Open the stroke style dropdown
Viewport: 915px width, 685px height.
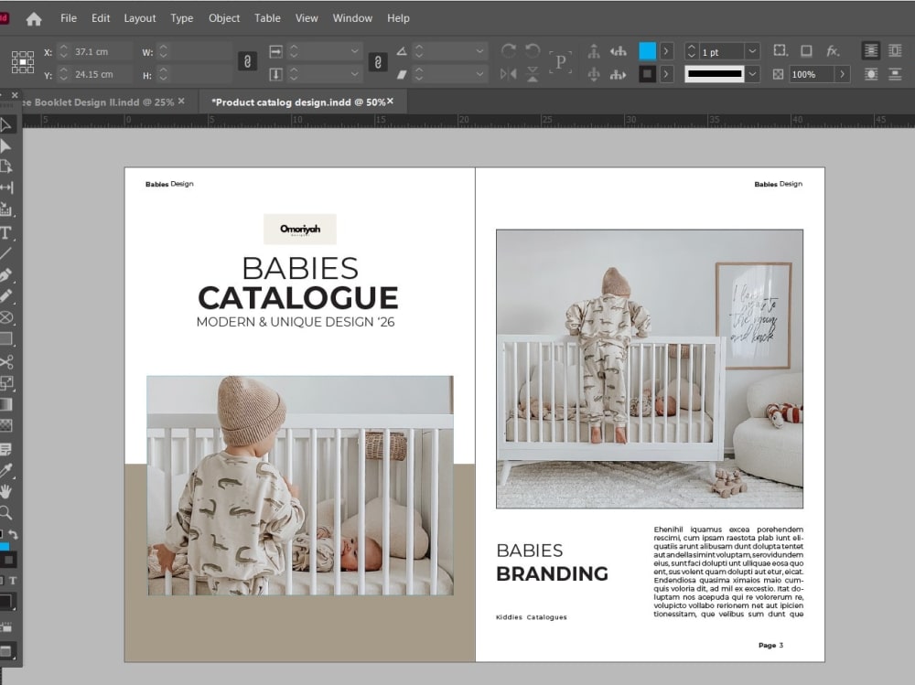(752, 74)
